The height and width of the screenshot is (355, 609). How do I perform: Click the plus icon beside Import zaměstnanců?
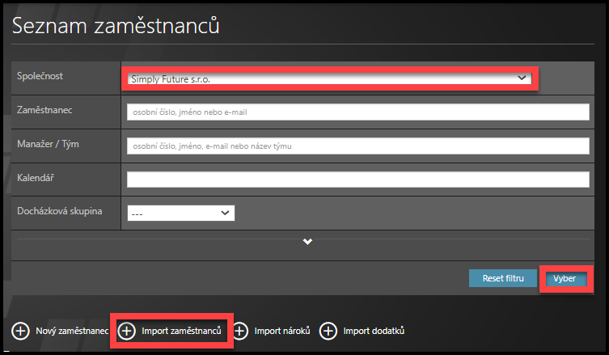click(x=127, y=331)
